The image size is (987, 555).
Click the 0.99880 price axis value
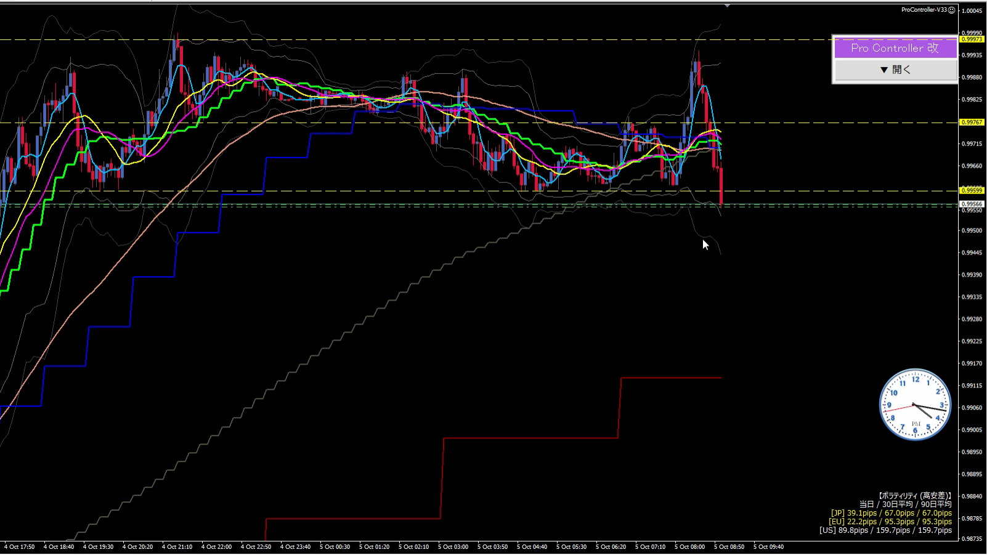click(x=972, y=78)
